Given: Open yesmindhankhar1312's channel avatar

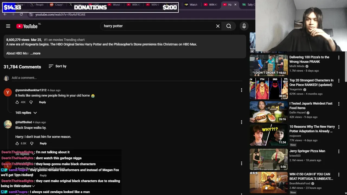Looking at the screenshot, I should click(8, 92).
